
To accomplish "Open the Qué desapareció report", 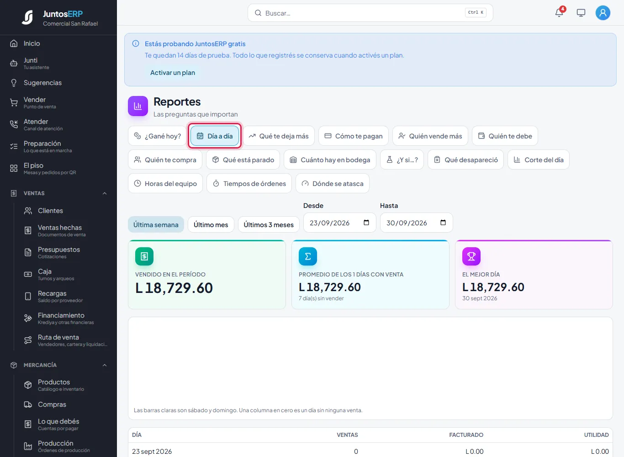I will pyautogui.click(x=466, y=159).
